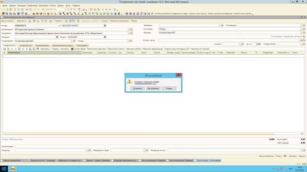The width and height of the screenshot is (307, 172).
Task: Click sort ascending icon in table toolbar
Action: coord(30,49)
